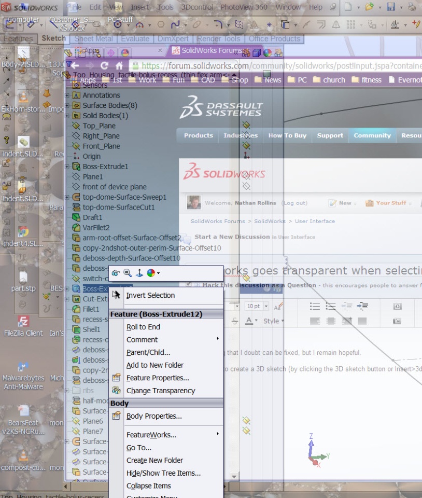Open Body Properties... from context menu

[154, 416]
